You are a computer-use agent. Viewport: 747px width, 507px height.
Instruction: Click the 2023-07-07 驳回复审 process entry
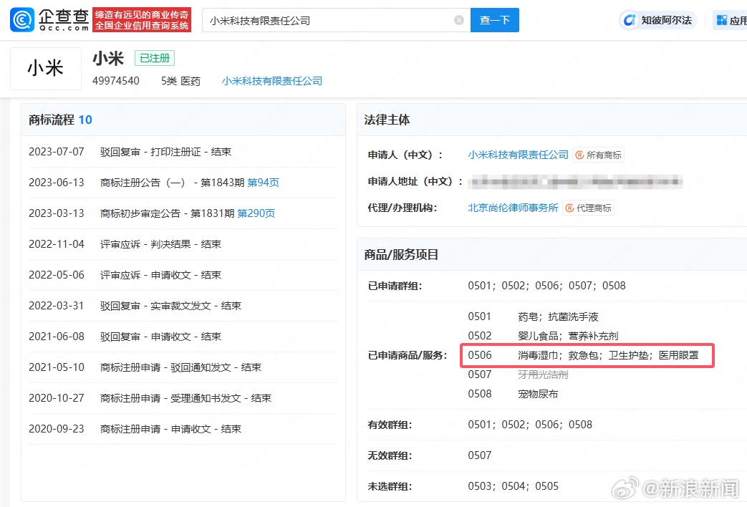[183, 152]
